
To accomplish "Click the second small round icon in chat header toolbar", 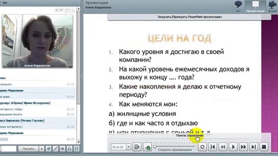I will pos(62,10).
